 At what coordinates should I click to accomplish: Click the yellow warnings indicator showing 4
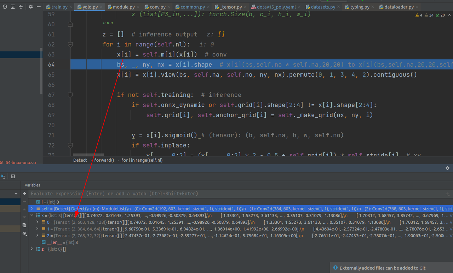point(419,15)
